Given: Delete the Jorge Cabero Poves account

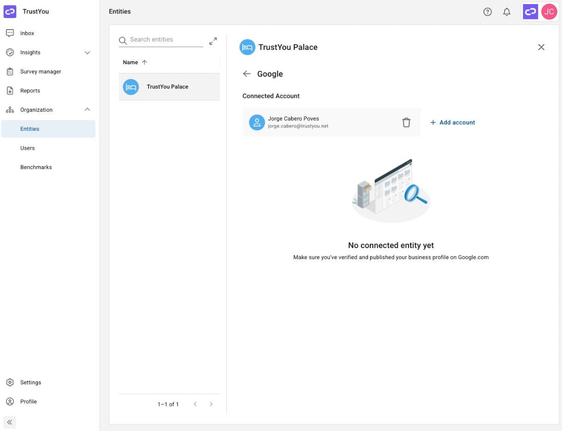Looking at the screenshot, I should pos(406,122).
